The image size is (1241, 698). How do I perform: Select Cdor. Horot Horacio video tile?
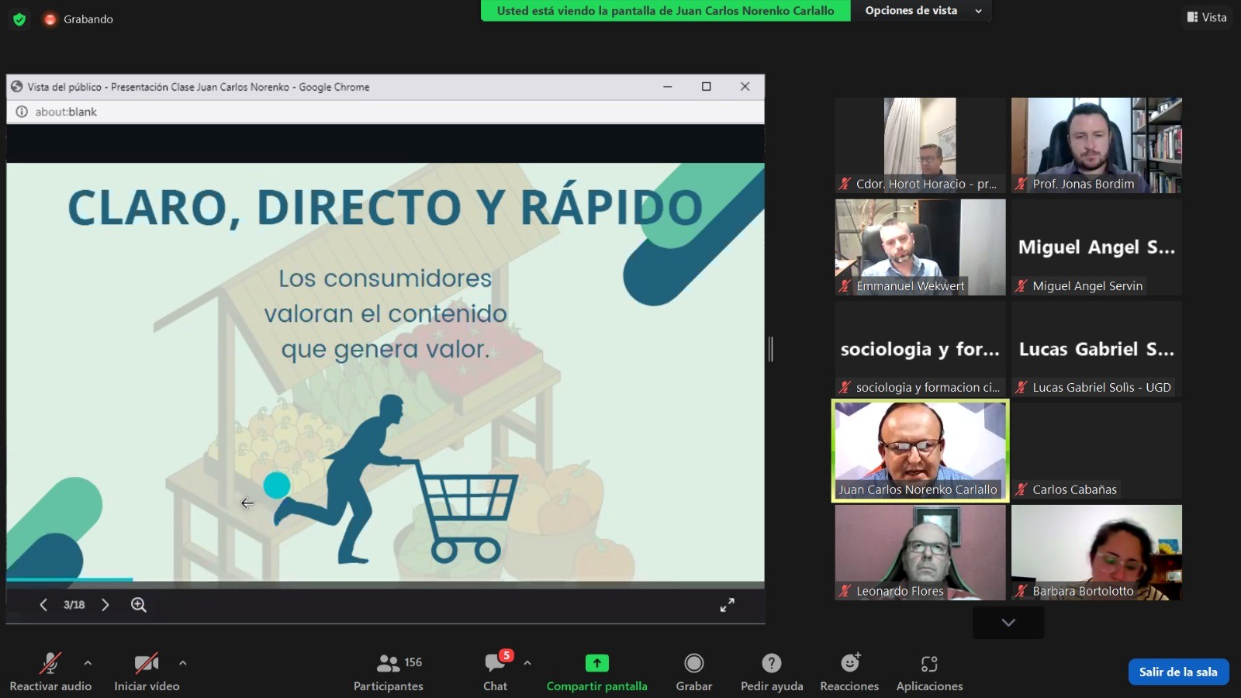921,145
